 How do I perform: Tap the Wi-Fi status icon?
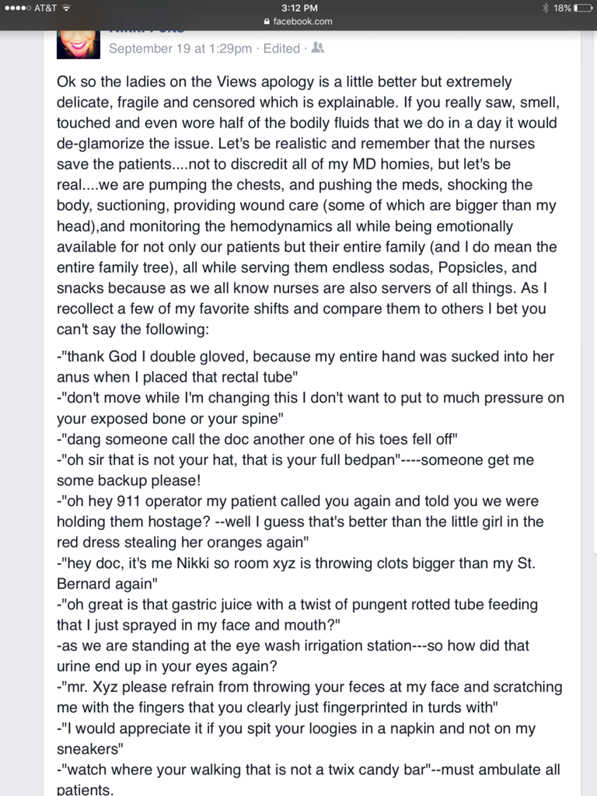[x=66, y=8]
